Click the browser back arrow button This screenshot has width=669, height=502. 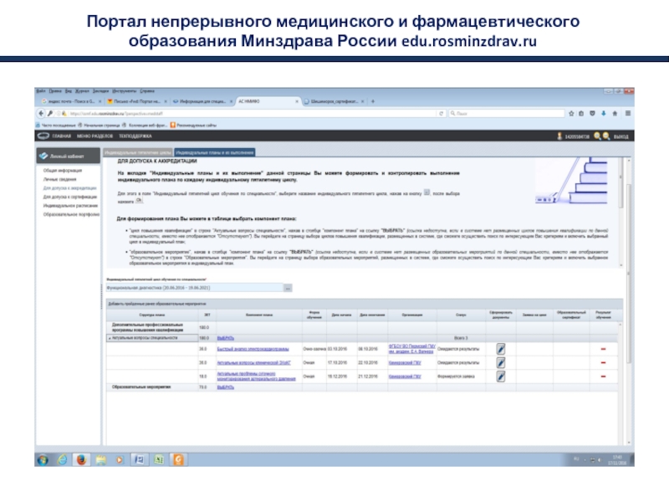pos(41,112)
